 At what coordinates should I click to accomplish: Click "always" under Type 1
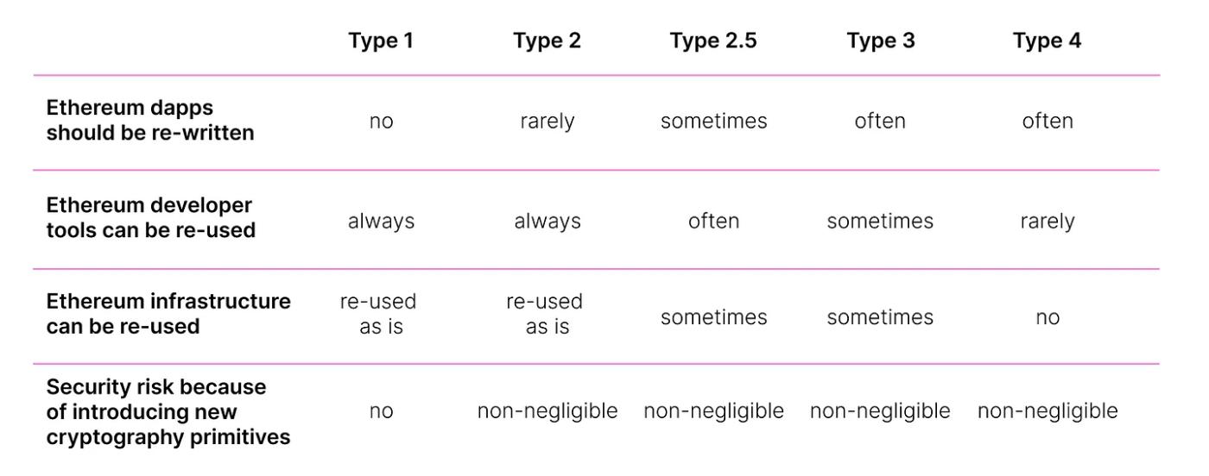381,222
